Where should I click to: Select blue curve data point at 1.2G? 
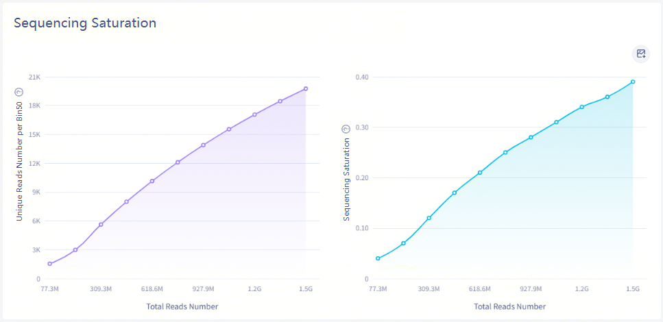click(x=582, y=107)
